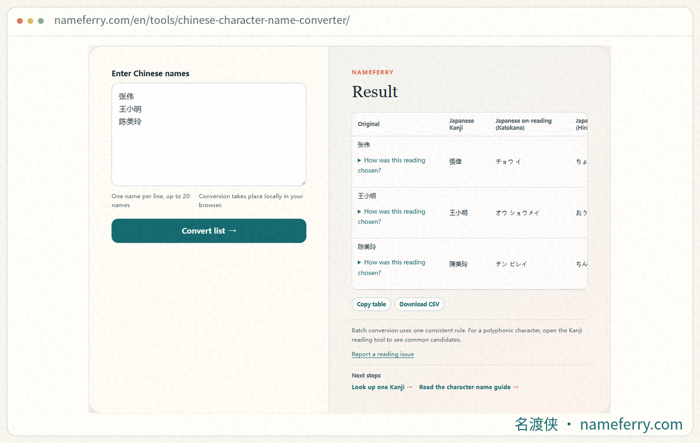Click the Next steps label
Image resolution: width=700 pixels, height=443 pixels.
tap(366, 375)
